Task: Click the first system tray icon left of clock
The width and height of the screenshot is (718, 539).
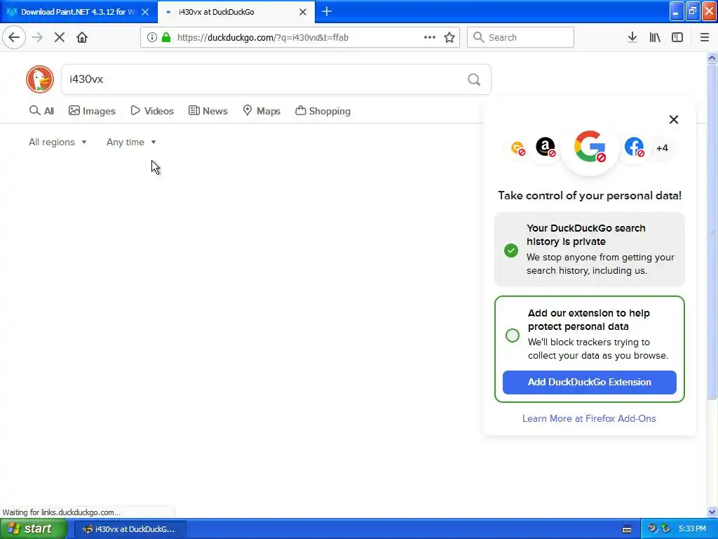Action: (x=653, y=528)
